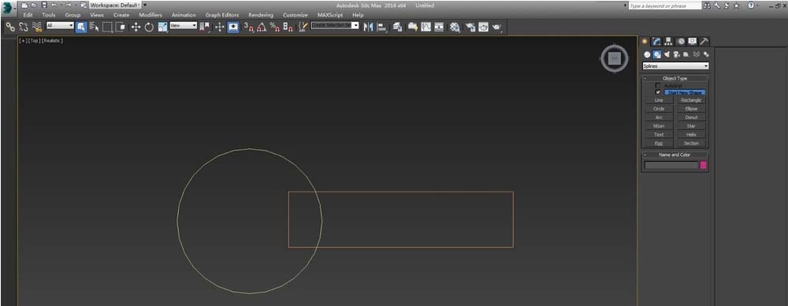Image resolution: width=788 pixels, height=306 pixels.
Task: Click the Rectangle spline button
Action: 691,100
